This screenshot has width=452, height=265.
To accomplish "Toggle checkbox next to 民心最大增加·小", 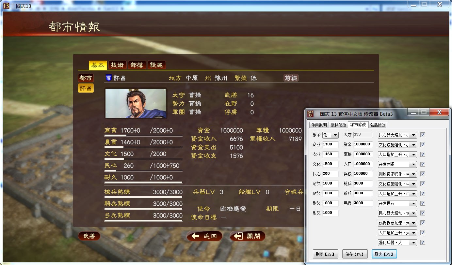I will pos(423,135).
